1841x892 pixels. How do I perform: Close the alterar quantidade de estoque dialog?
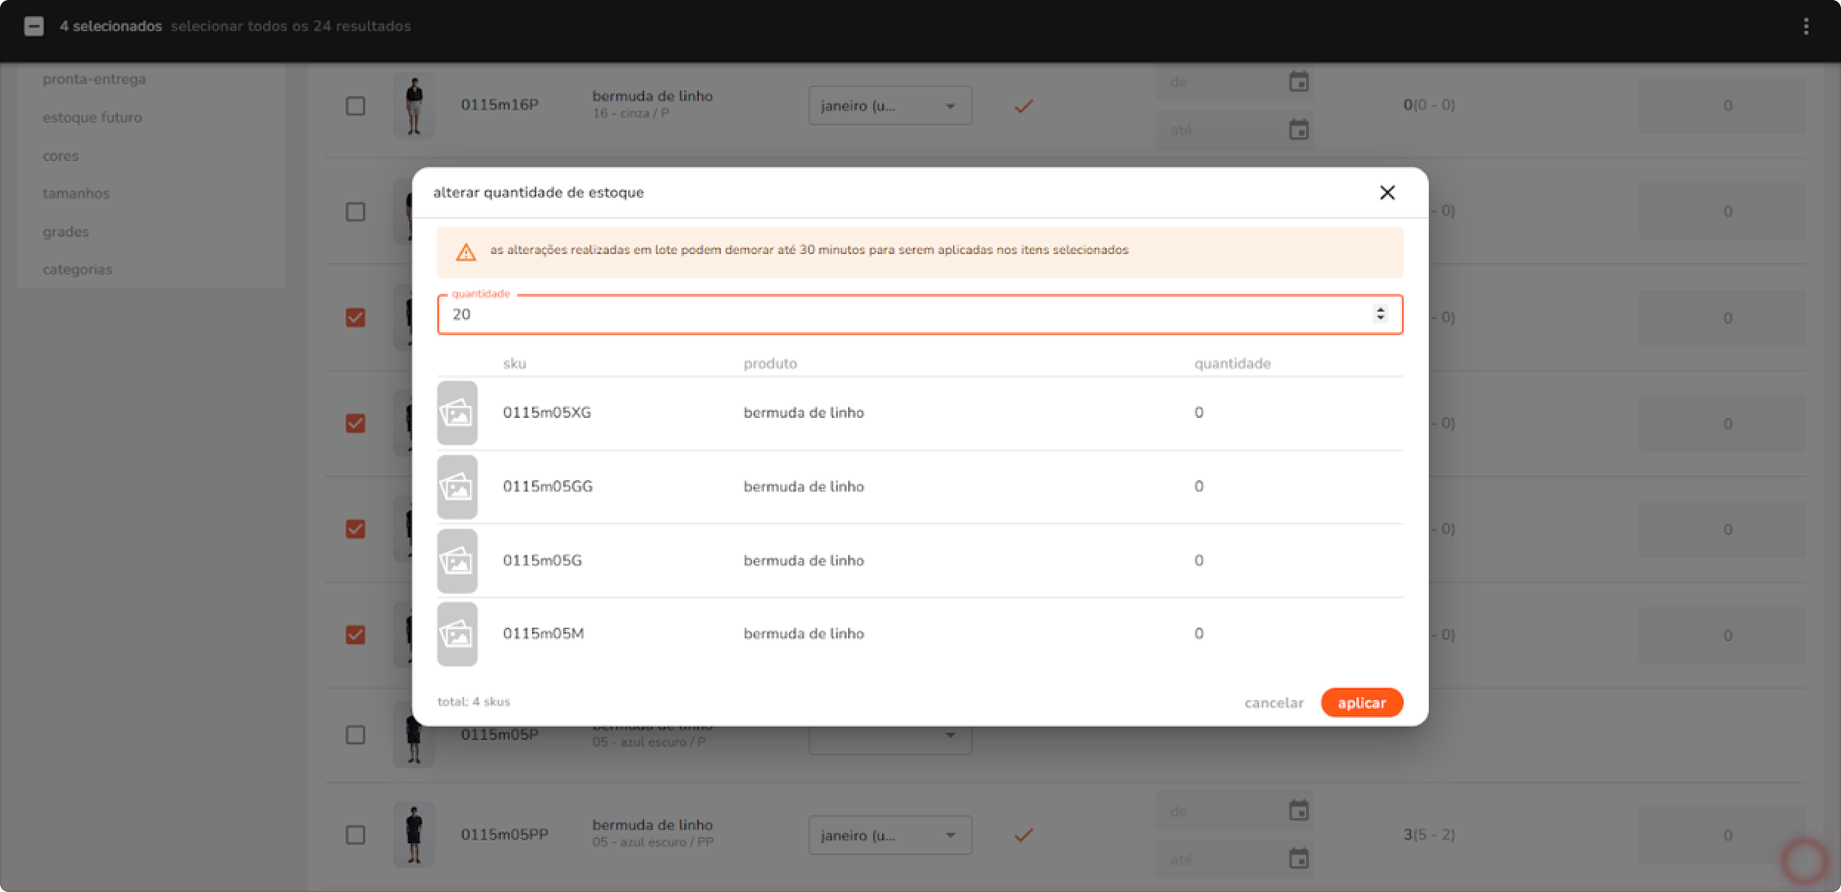[x=1387, y=193]
